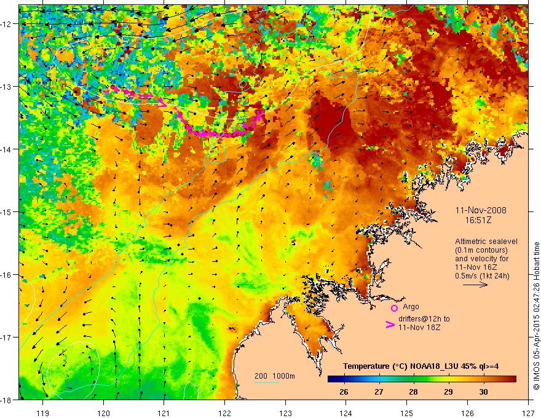
Task: Click the '200 1000m' depth label
Action: click(x=275, y=376)
